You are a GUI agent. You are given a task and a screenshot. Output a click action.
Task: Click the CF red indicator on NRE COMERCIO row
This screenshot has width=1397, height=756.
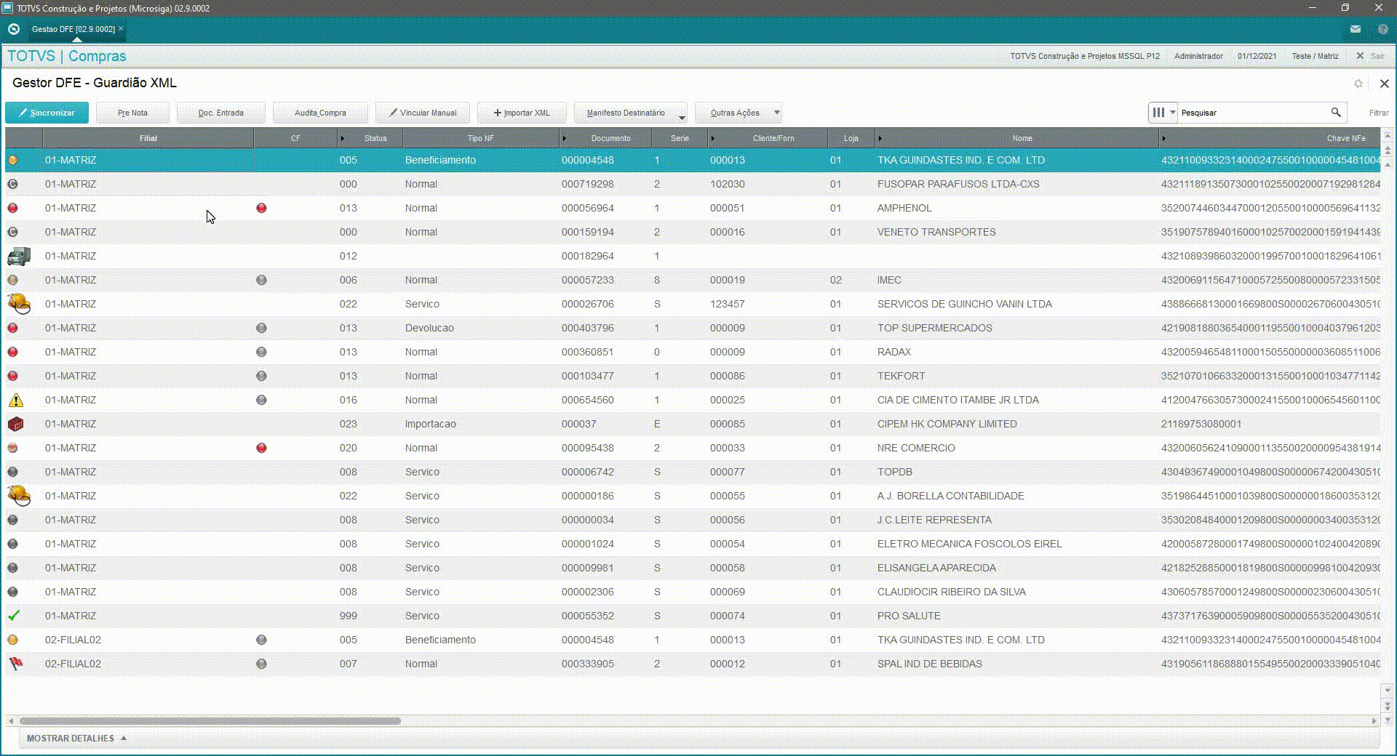261,448
